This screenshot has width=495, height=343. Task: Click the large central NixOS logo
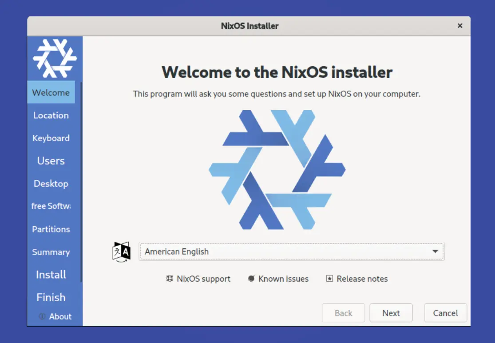(x=277, y=170)
